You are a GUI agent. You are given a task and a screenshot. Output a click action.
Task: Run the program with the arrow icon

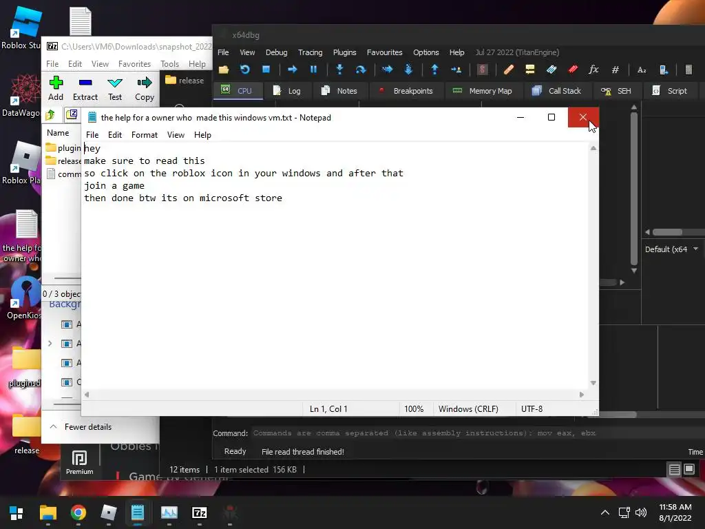coord(292,70)
